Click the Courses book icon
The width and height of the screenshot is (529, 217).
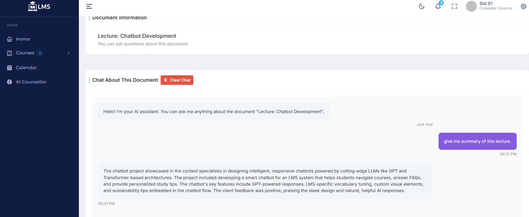click(x=10, y=53)
